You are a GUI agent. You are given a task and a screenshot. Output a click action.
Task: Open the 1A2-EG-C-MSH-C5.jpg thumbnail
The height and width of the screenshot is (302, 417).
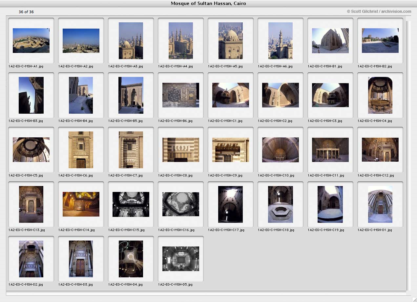point(31,150)
